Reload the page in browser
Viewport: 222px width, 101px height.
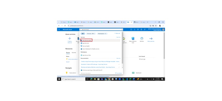click(65, 26)
